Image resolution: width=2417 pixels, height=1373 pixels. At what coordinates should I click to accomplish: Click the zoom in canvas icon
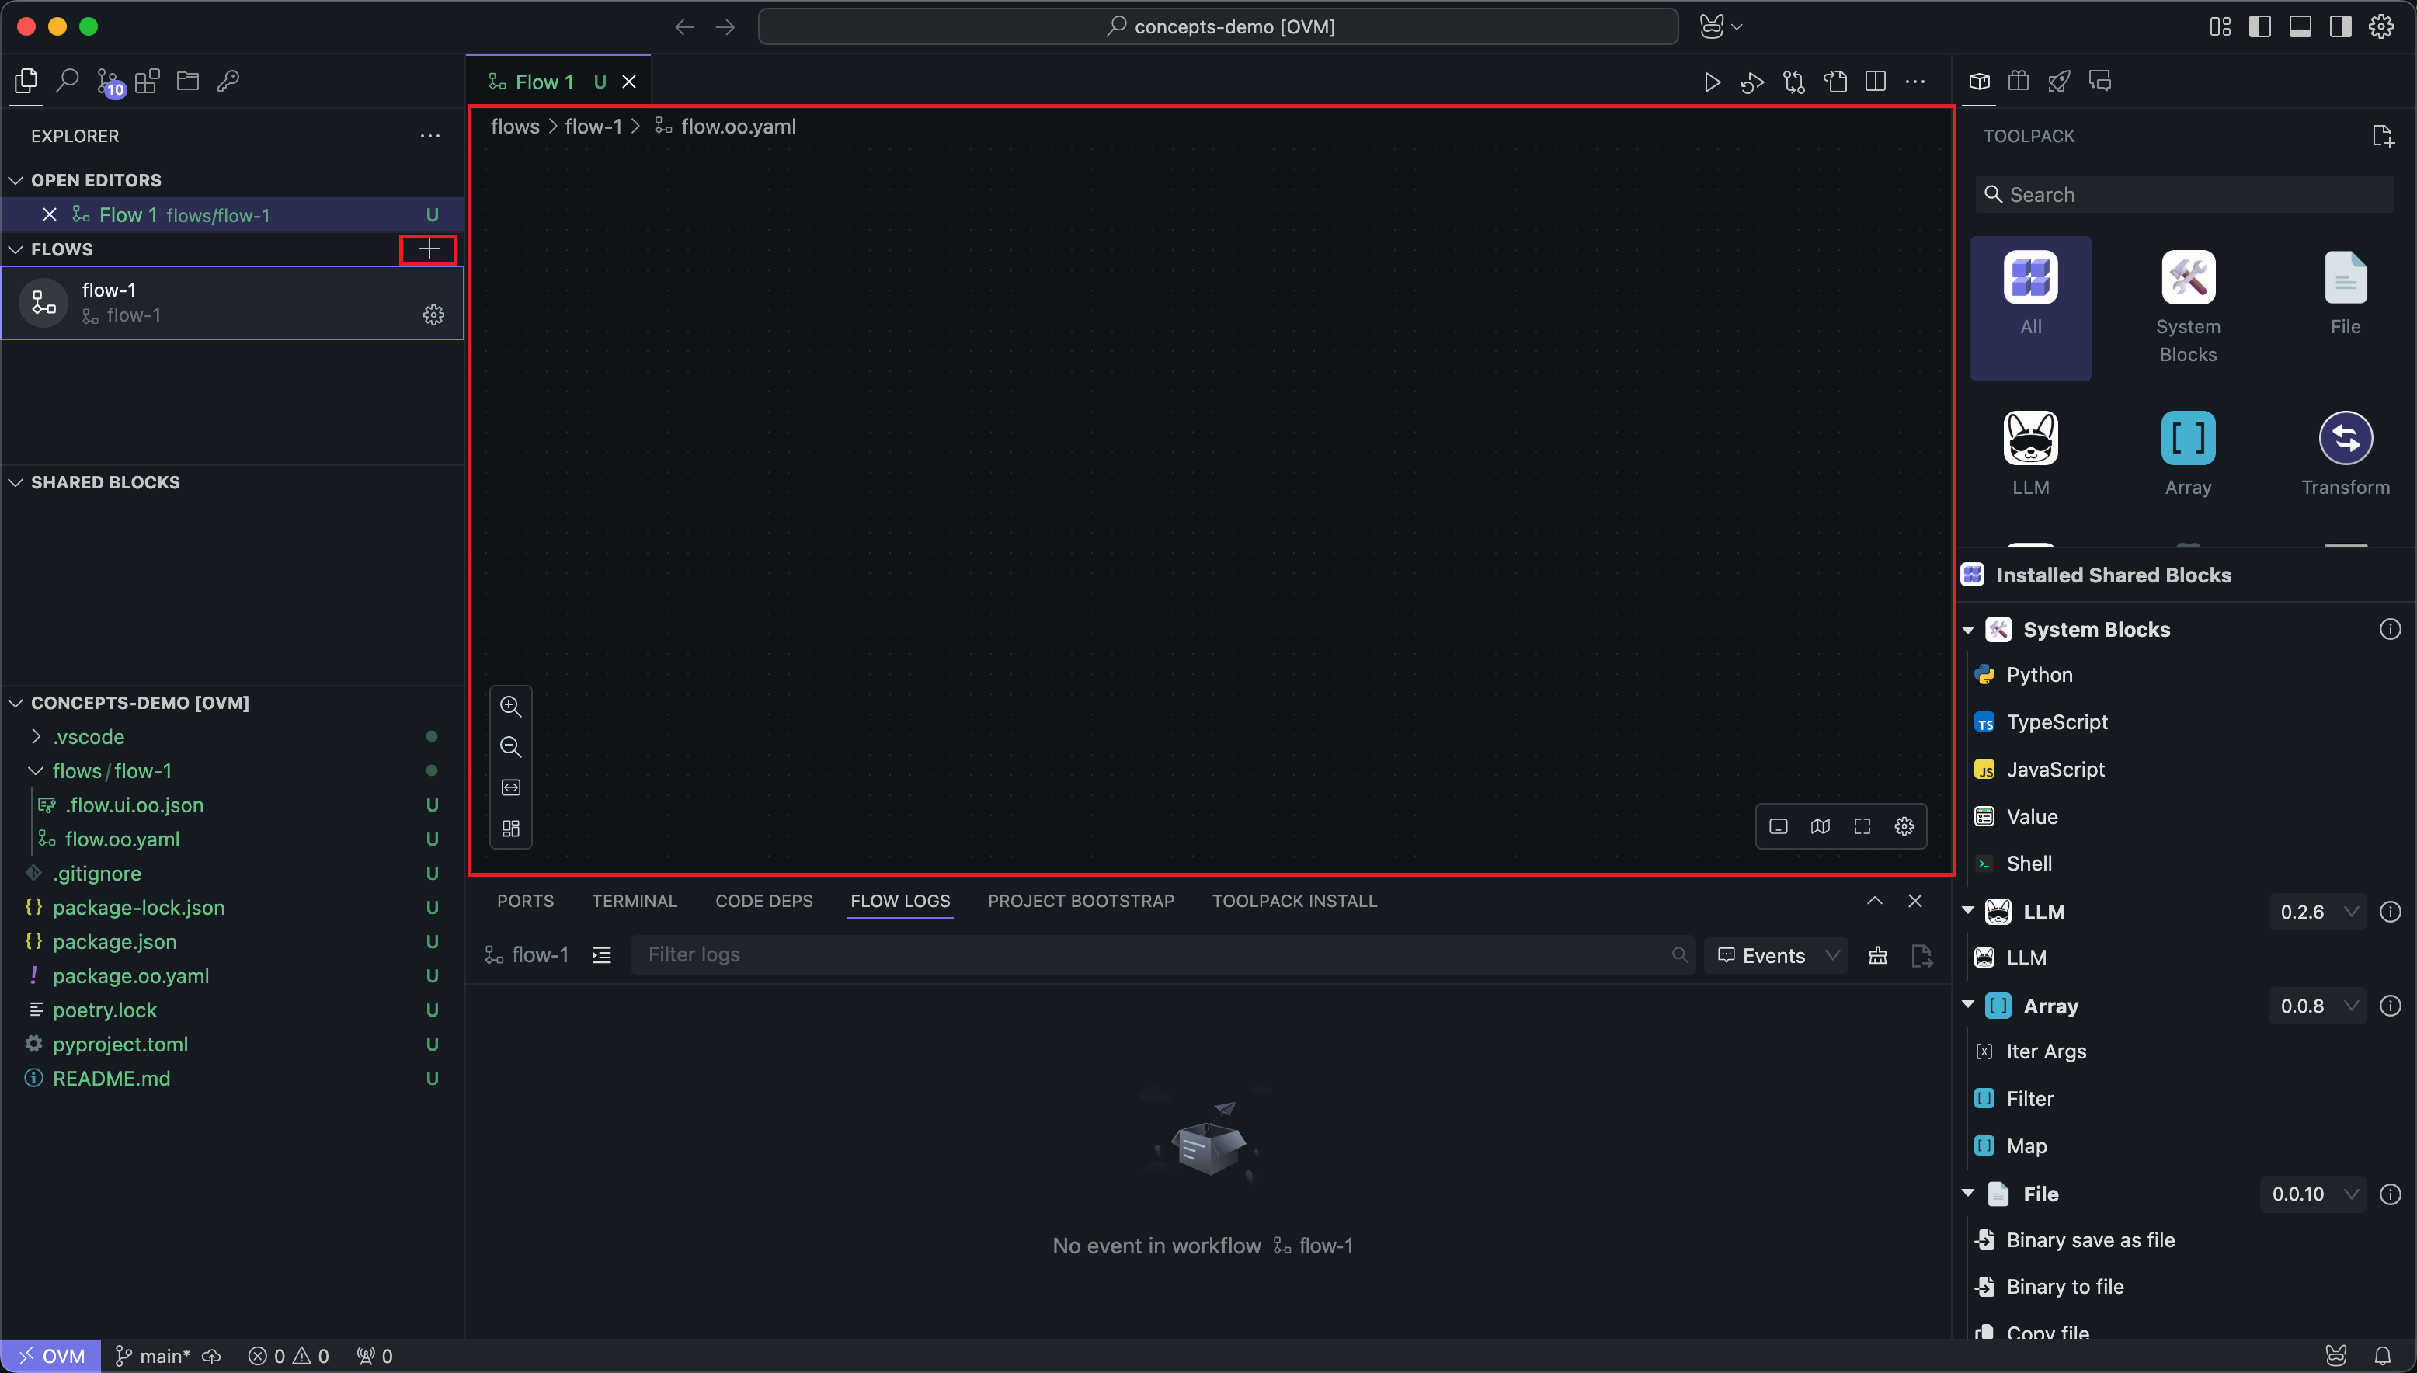point(510,707)
